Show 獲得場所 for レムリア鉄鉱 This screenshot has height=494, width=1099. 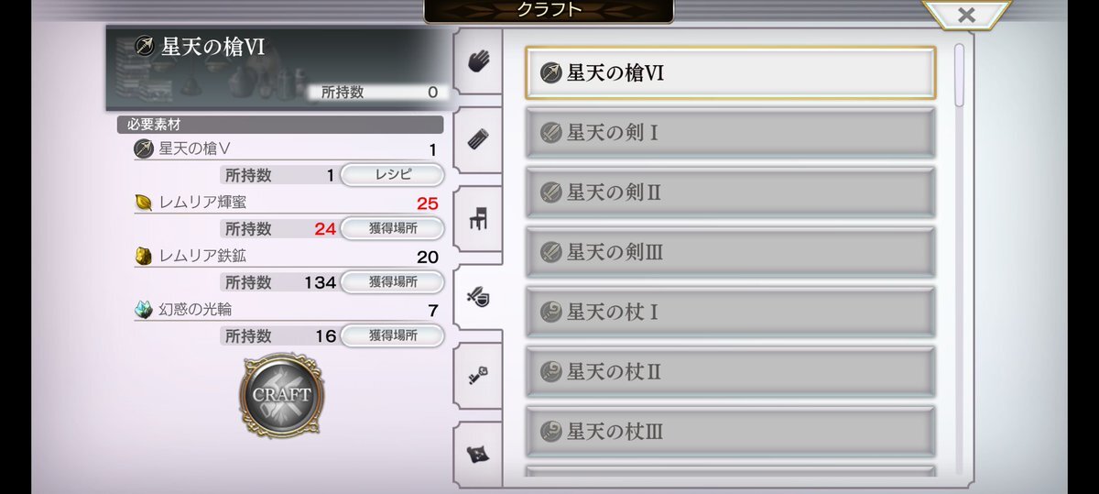(393, 282)
